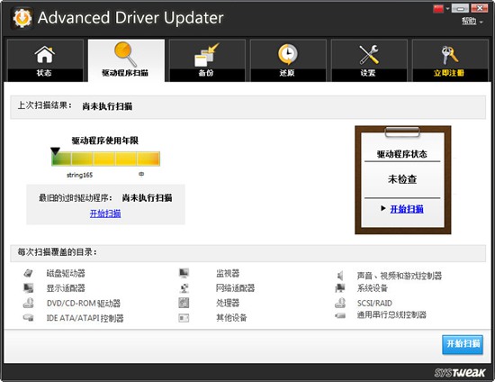This screenshot has height=382, width=495.
Task: Click the SysTweak logo
Action: (x=459, y=372)
